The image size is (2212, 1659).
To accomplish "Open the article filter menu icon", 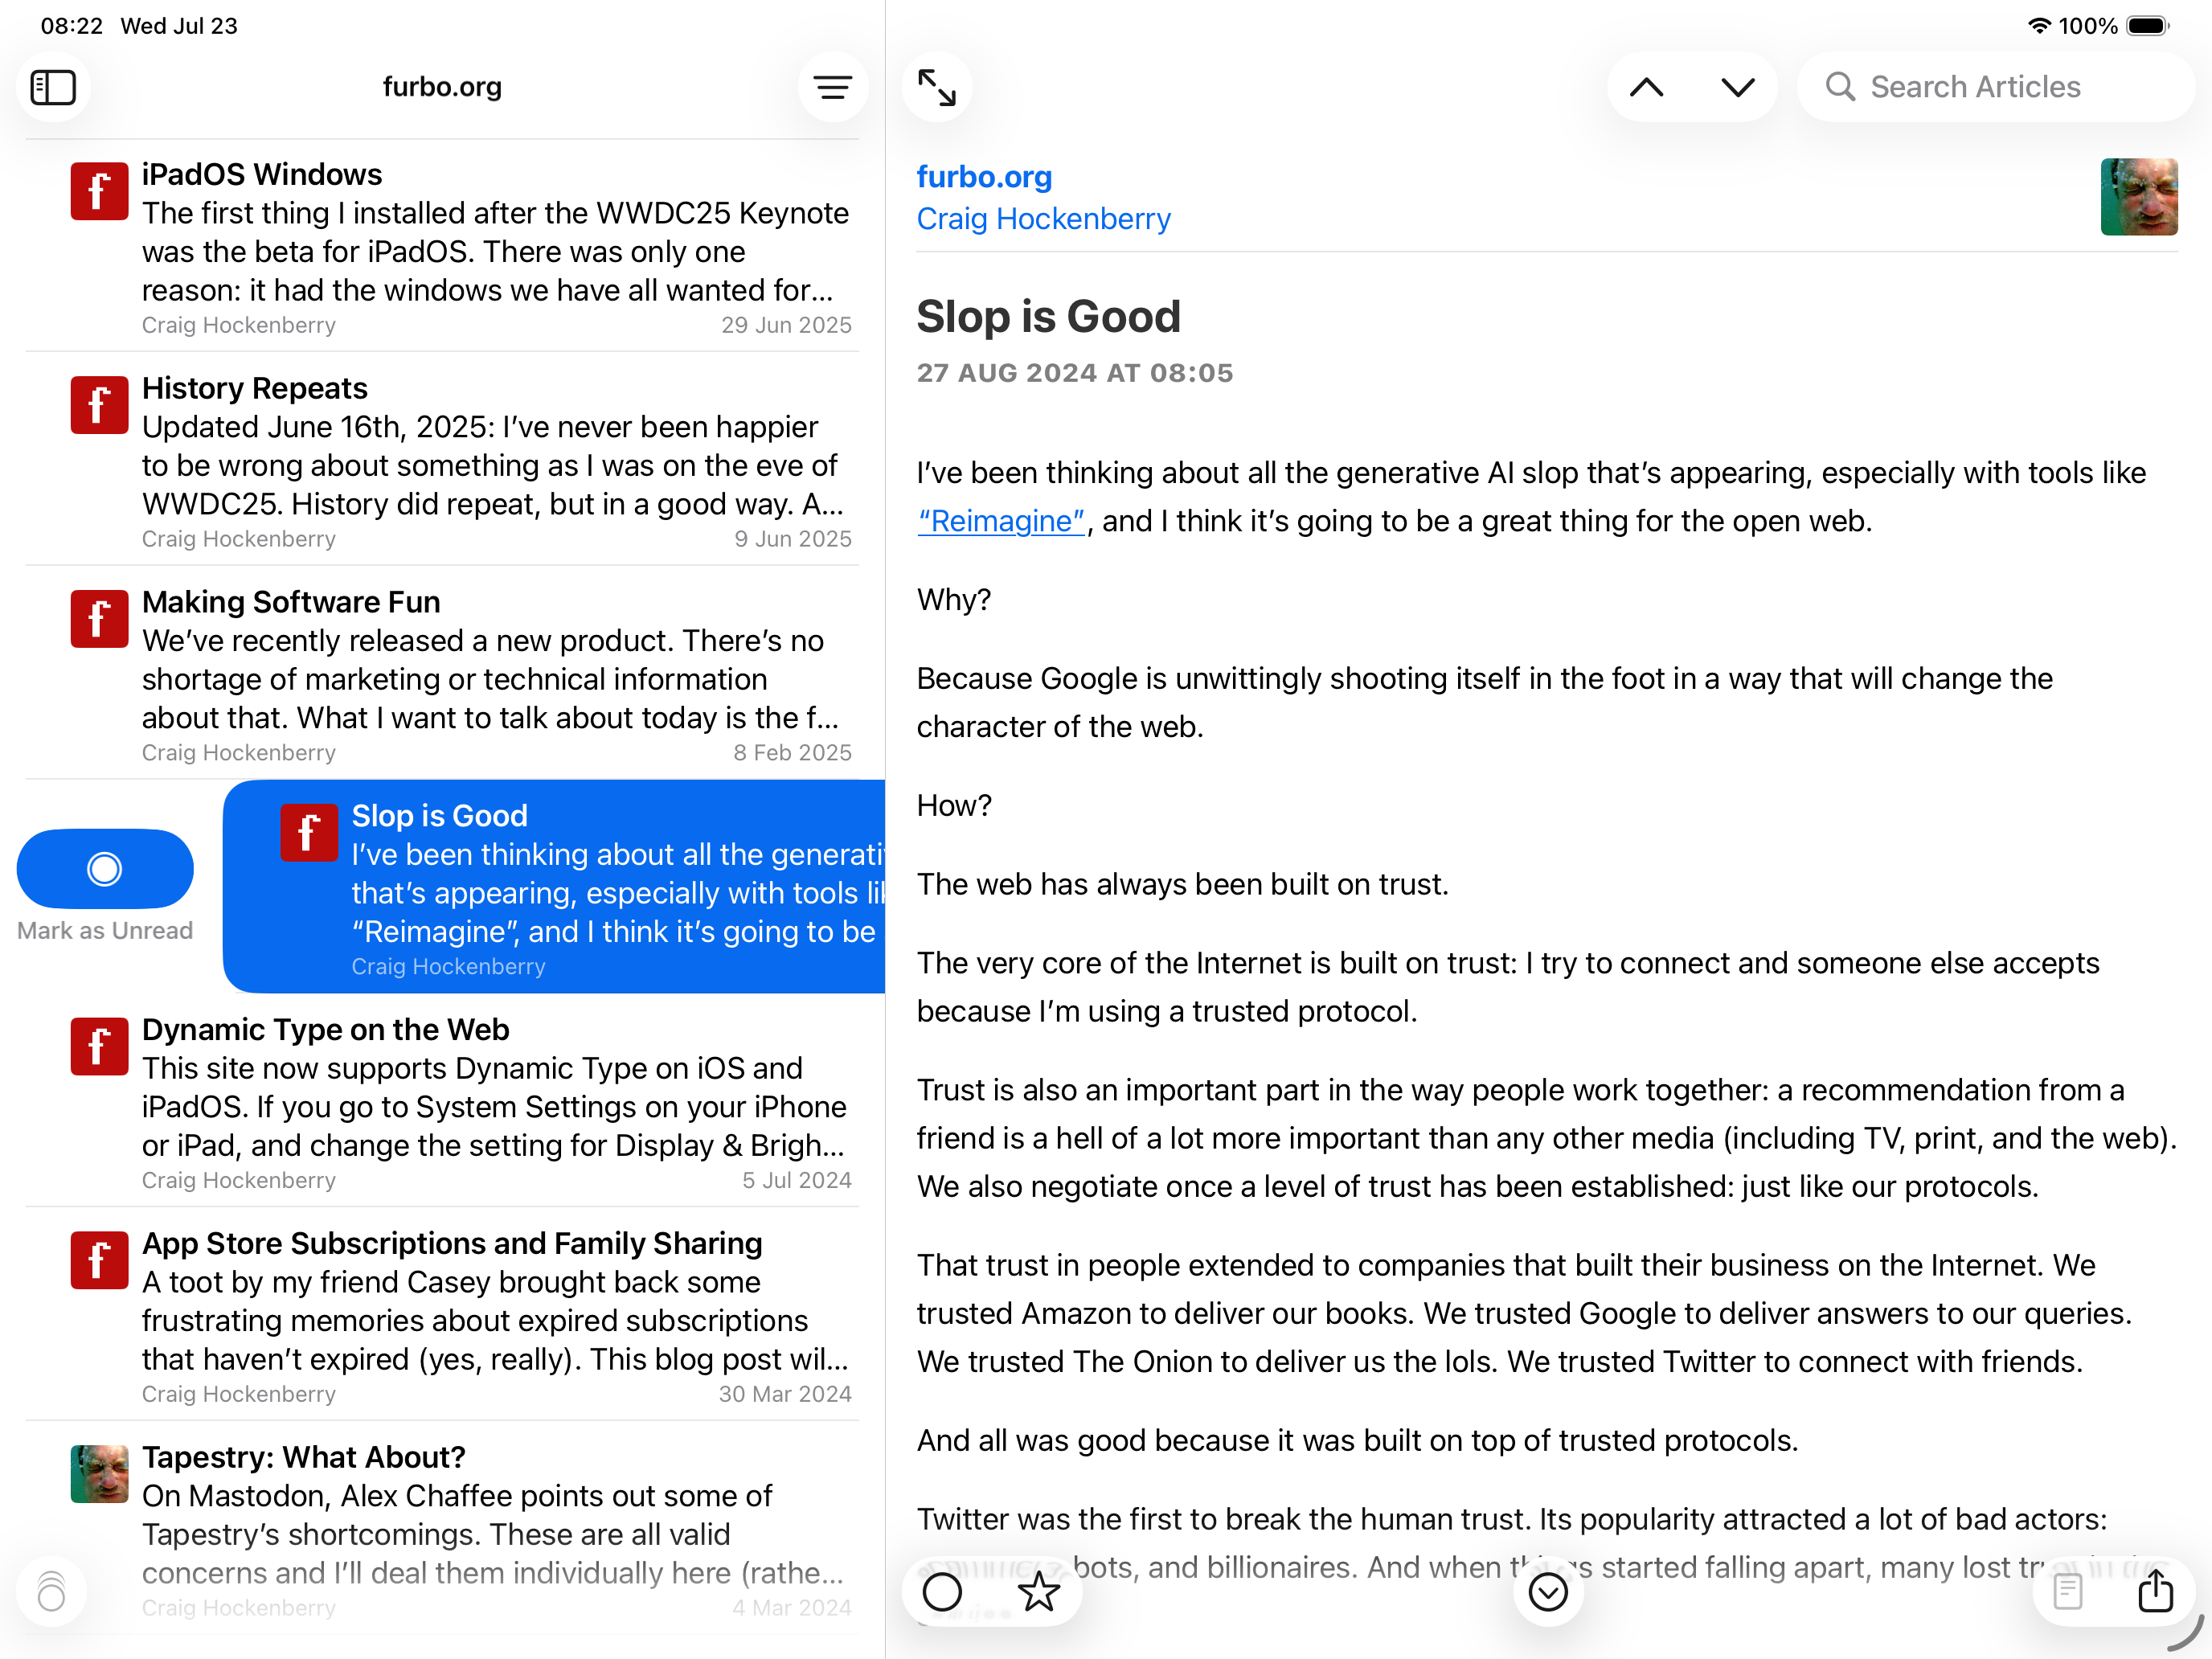I will tap(832, 87).
